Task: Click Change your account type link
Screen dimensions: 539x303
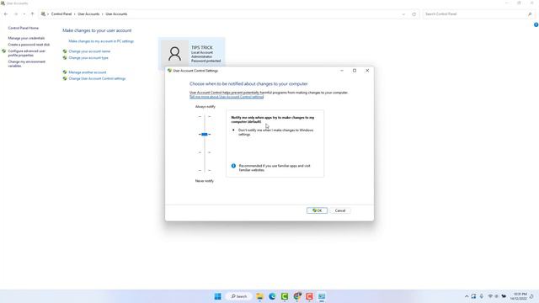Action: [88, 58]
